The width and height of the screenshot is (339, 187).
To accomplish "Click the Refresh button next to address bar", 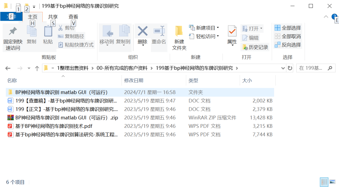I will 290,68.
